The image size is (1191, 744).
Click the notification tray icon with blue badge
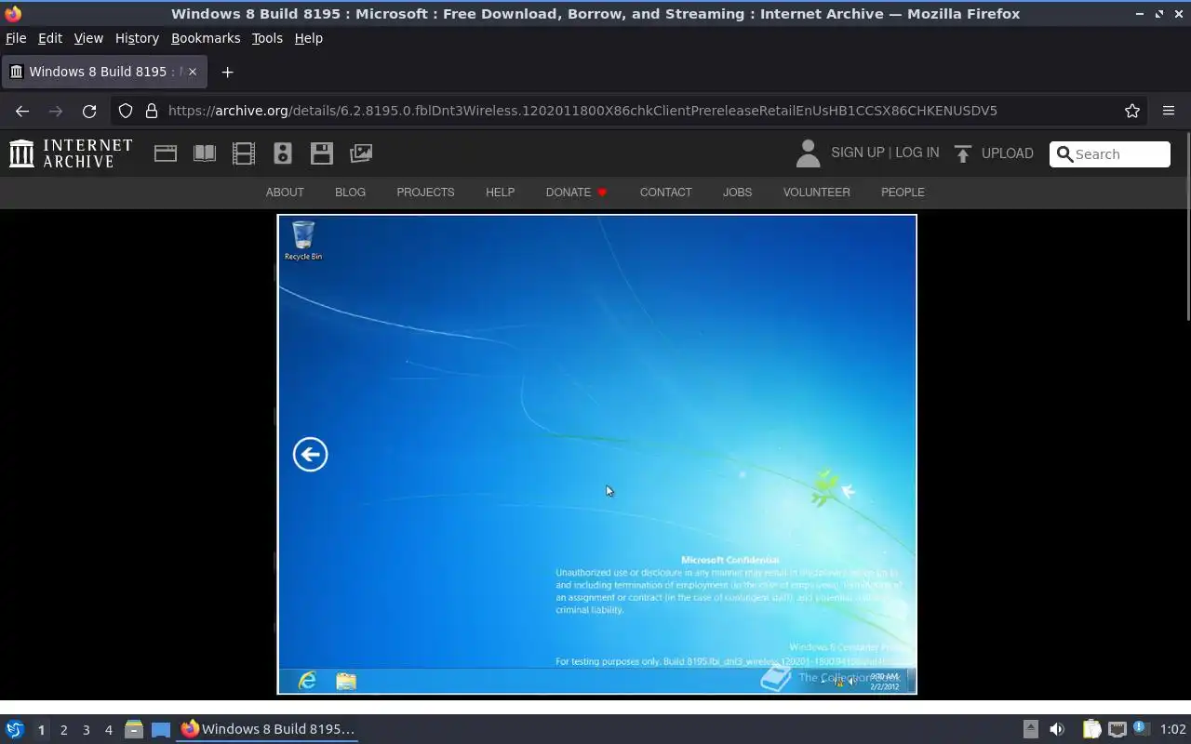[1141, 728]
